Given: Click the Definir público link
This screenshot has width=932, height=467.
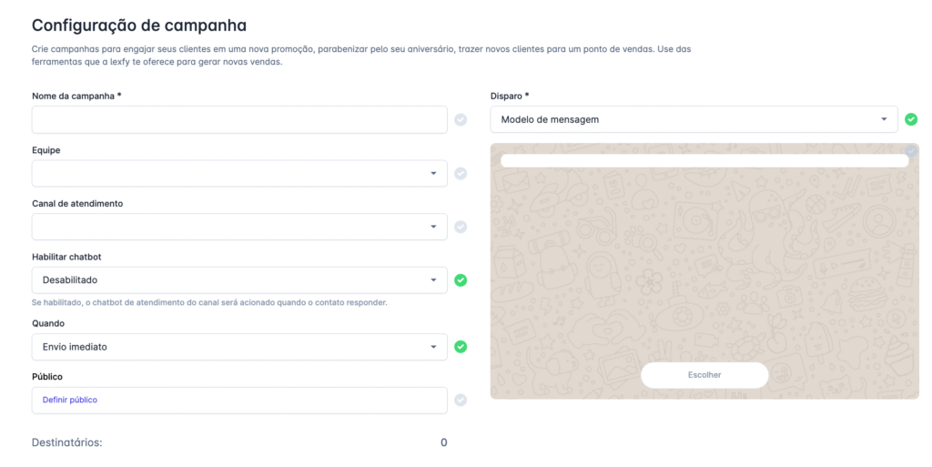Looking at the screenshot, I should [70, 400].
